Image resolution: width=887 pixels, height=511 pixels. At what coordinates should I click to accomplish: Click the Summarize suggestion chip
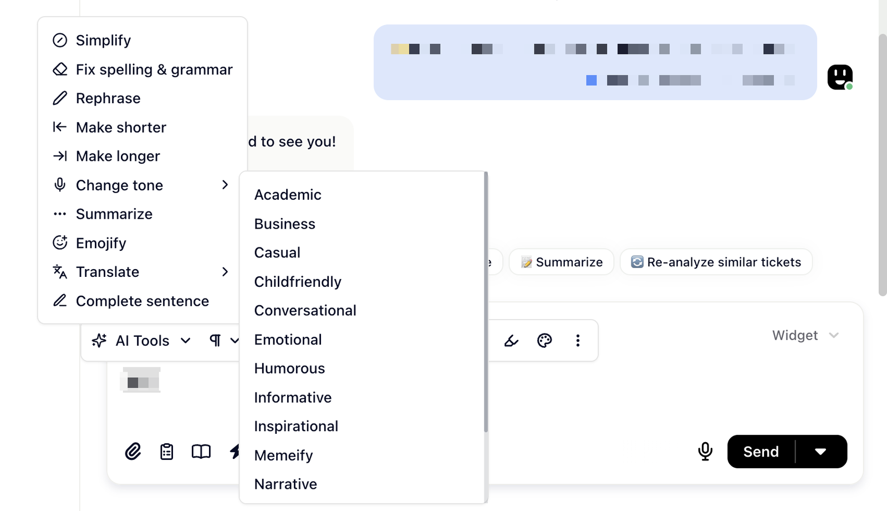tap(561, 262)
